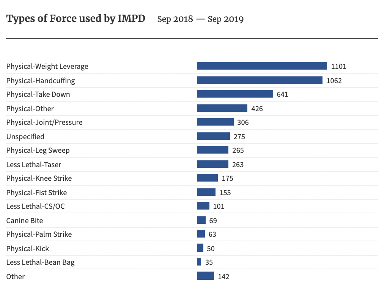Image resolution: width=387 pixels, height=292 pixels.
Task: Click the 'Physical-Palm Strike' label
Action: click(39, 234)
